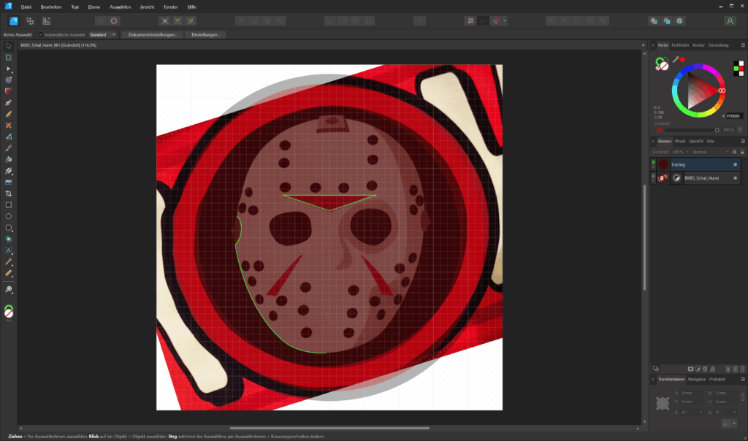Image resolution: width=748 pixels, height=441 pixels.
Task: Open the Standard selection dropdown
Action: 102,34
